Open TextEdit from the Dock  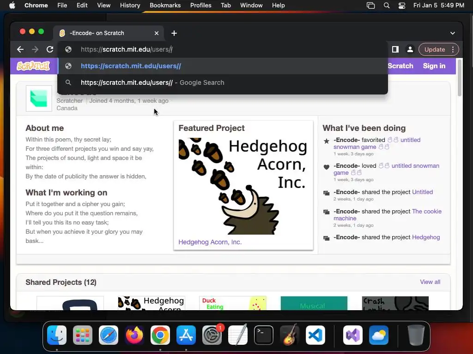[x=238, y=335]
